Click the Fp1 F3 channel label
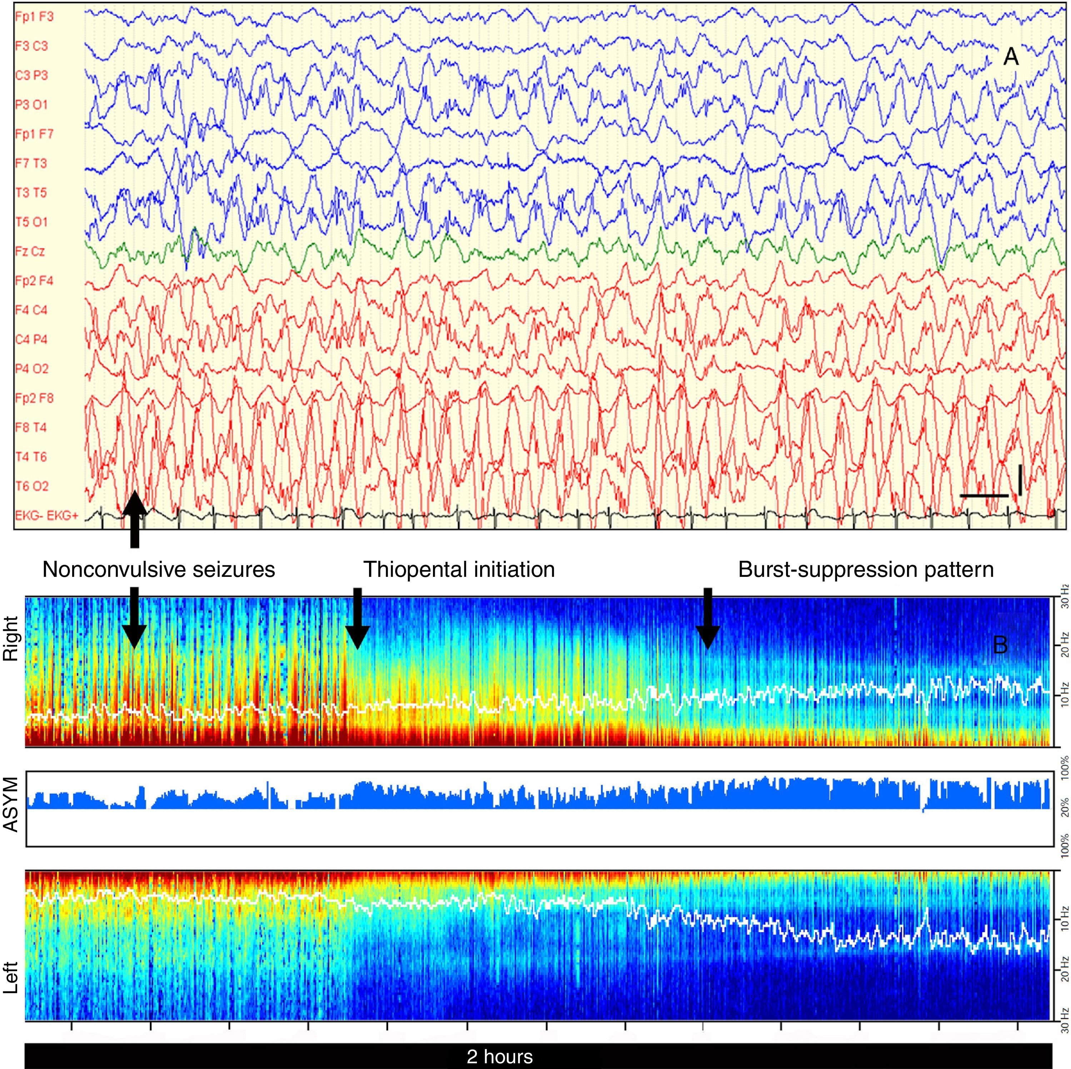Image resolution: width=1071 pixels, height=1069 pixels. [x=34, y=17]
